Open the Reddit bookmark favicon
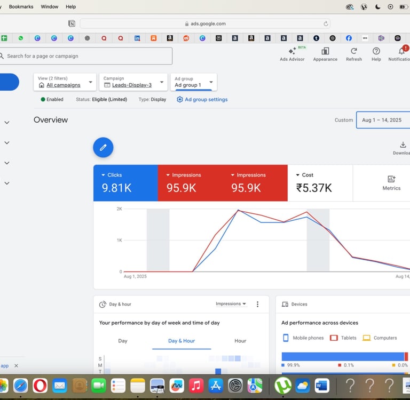Screen dimensions: 410x400 (186, 38)
